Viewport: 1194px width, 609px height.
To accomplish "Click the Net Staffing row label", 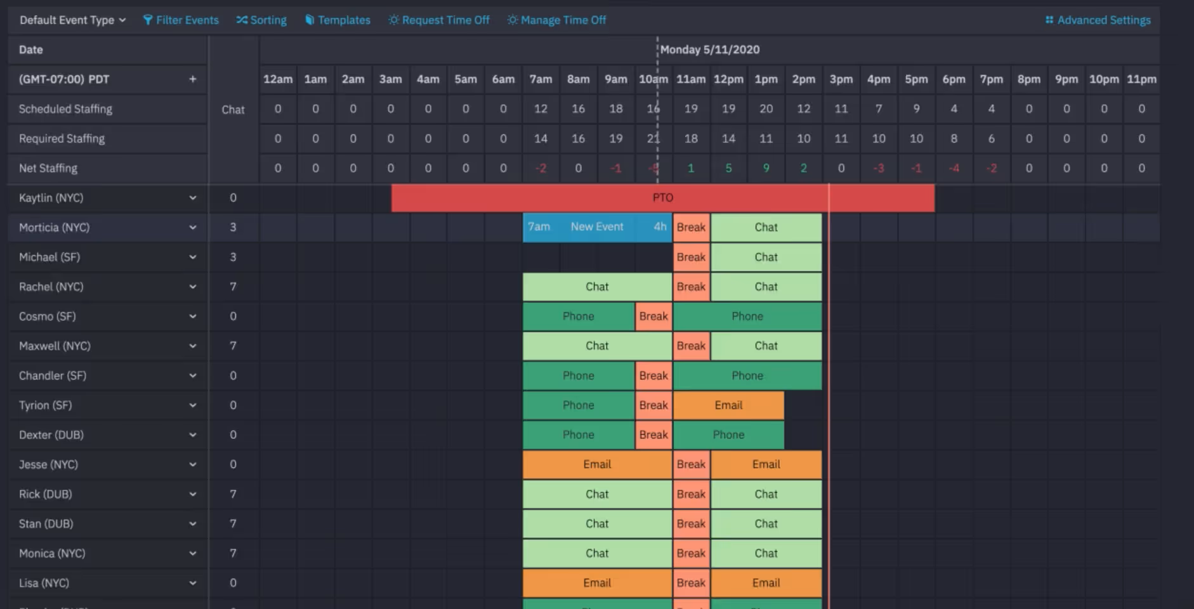I will [x=48, y=168].
